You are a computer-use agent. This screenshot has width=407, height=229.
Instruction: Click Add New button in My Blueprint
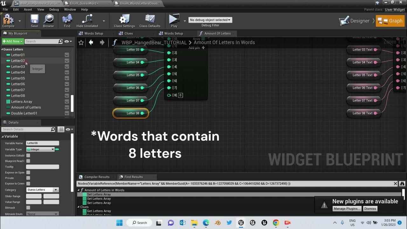click(x=13, y=41)
